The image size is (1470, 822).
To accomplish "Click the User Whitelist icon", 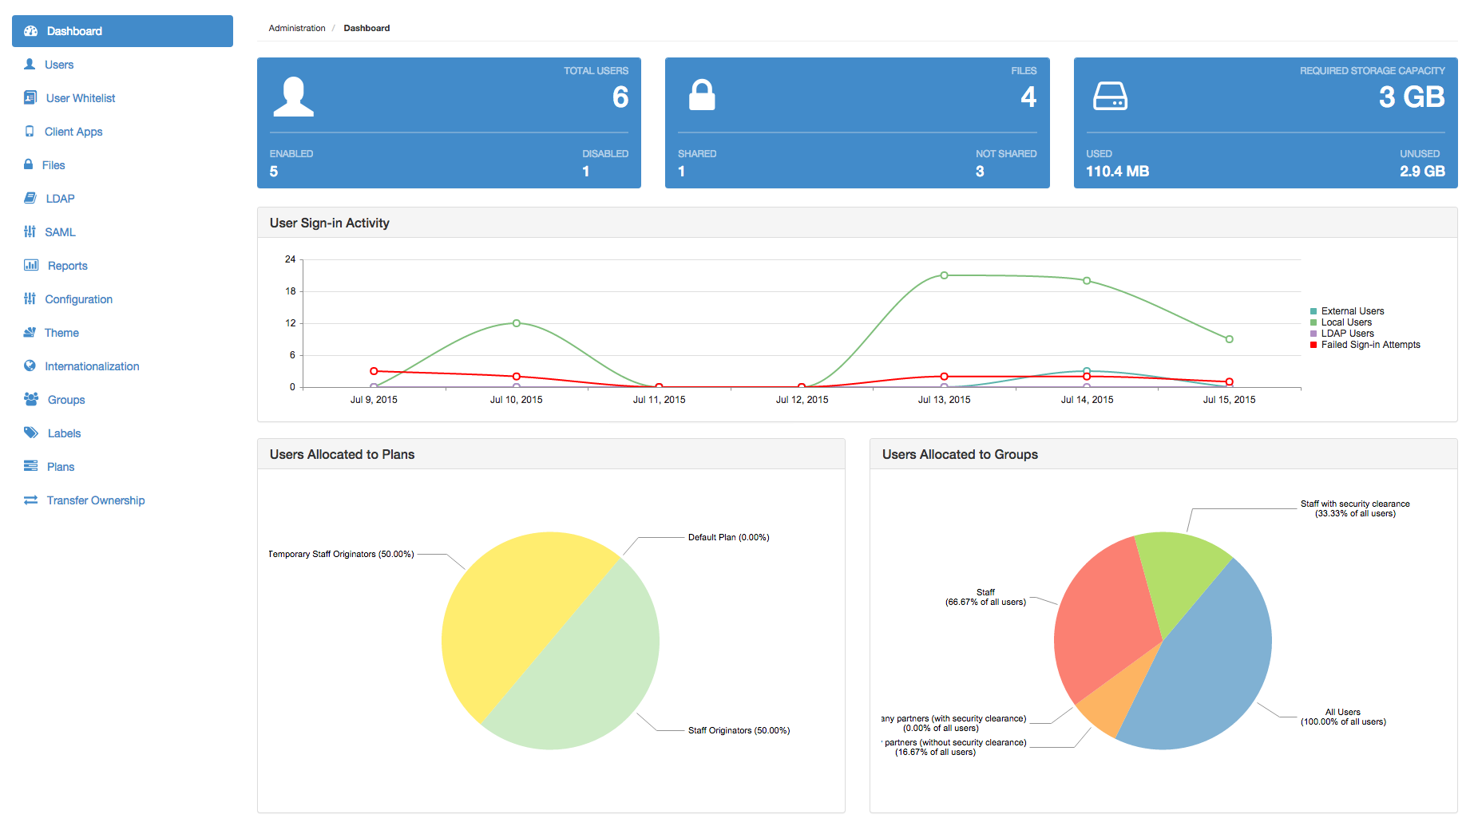I will pos(30,97).
